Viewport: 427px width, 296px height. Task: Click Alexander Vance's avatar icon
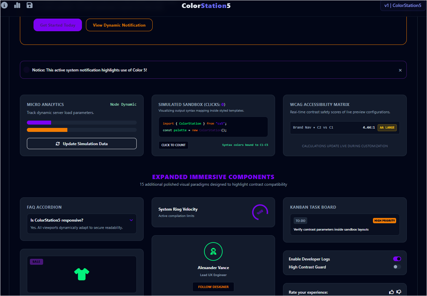213,252
